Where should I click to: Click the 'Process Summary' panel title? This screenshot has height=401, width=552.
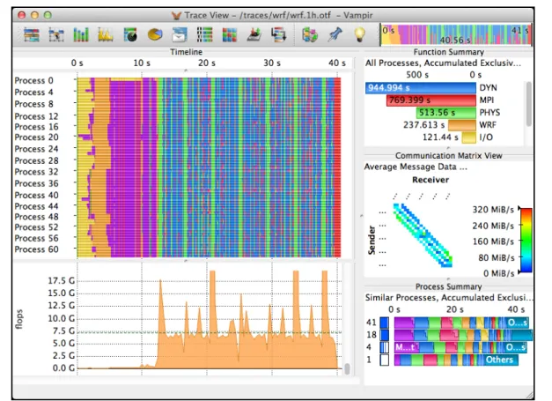point(448,286)
